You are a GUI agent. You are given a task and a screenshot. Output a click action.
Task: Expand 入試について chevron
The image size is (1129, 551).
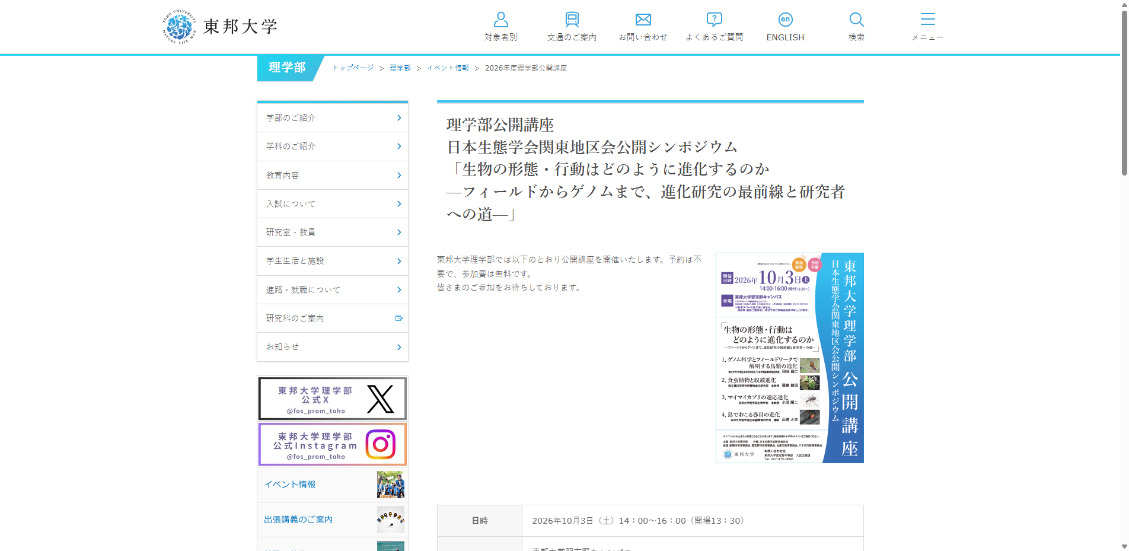399,204
